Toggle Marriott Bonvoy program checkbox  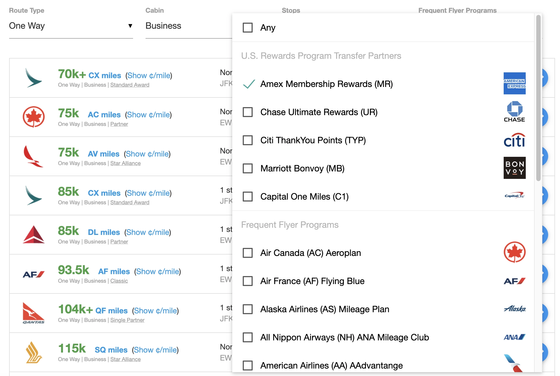coord(248,168)
